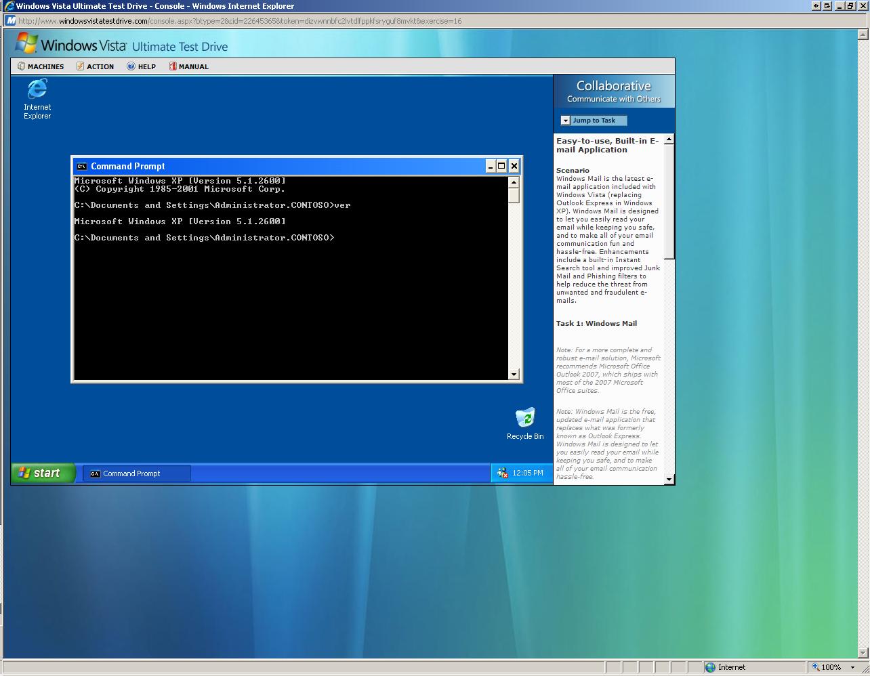This screenshot has width=870, height=676.
Task: Click the Command Prompt title bar icon
Action: point(82,167)
